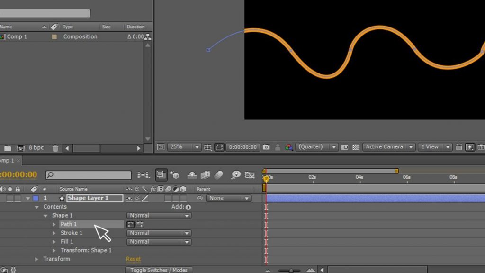Toggle the transparency grid checkerboard icon
Screen dimensions: 485x273
click(x=356, y=147)
